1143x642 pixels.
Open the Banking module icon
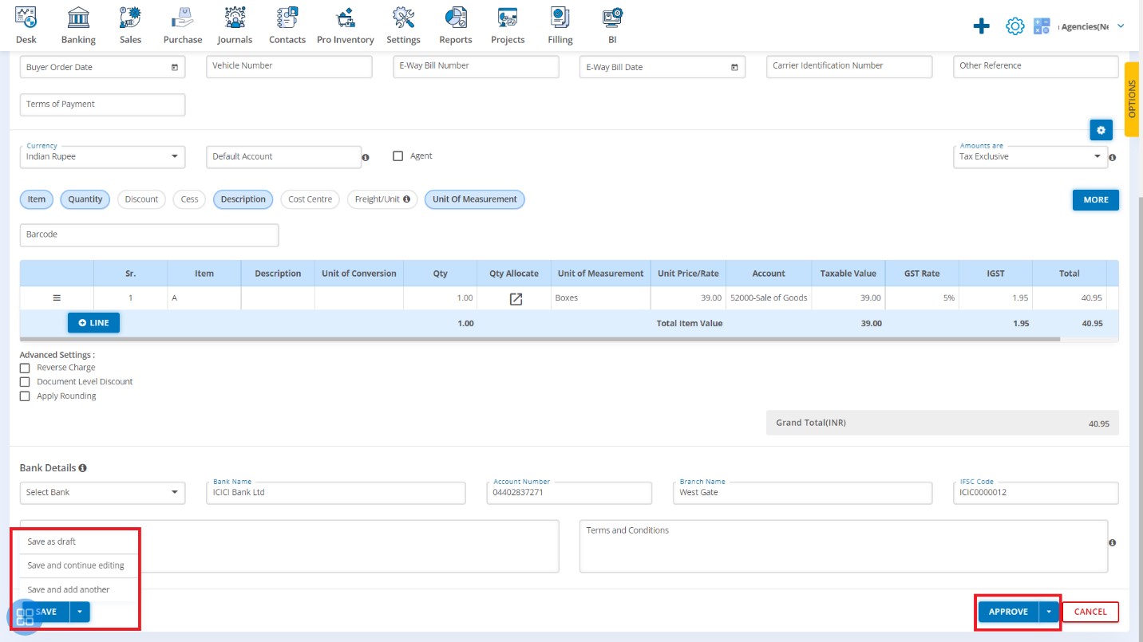78,17
